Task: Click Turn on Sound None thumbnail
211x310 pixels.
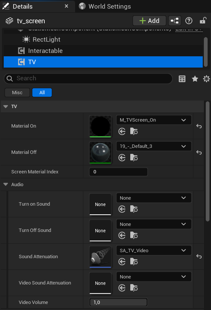Action: pos(100,204)
